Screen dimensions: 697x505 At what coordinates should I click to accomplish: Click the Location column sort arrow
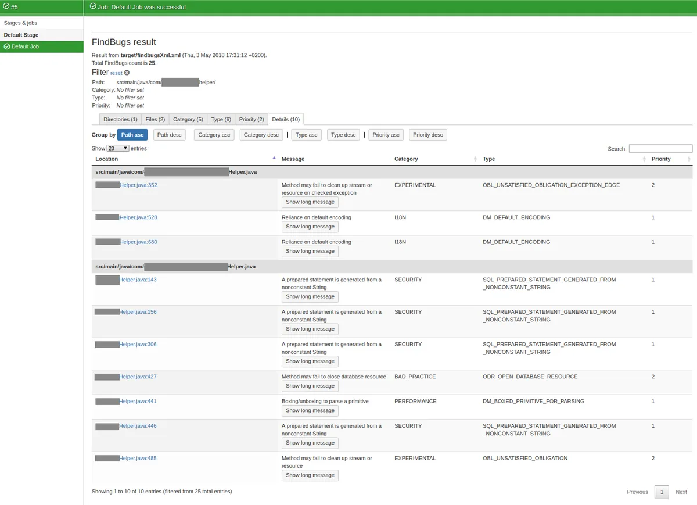pos(274,159)
